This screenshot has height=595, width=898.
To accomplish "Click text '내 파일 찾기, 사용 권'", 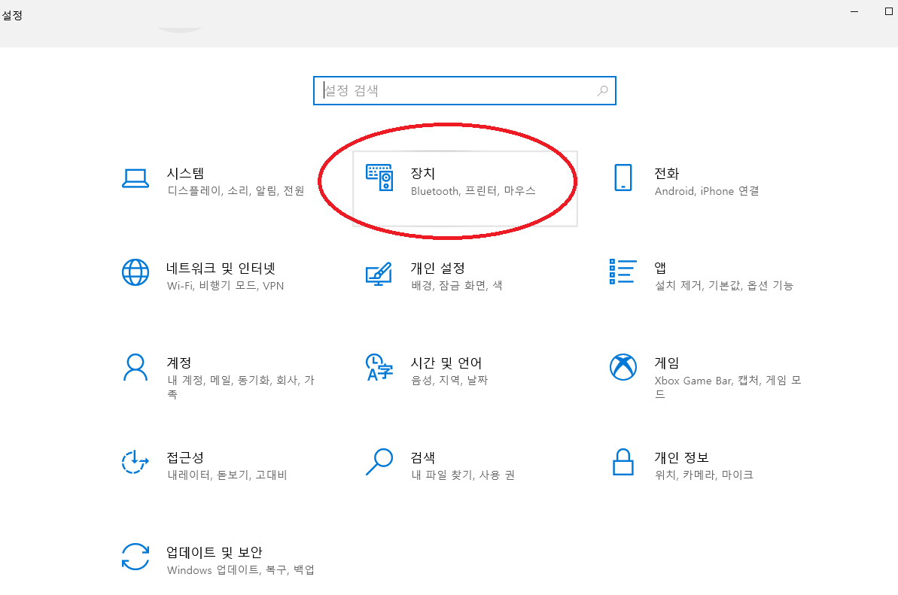I will click(x=463, y=475).
